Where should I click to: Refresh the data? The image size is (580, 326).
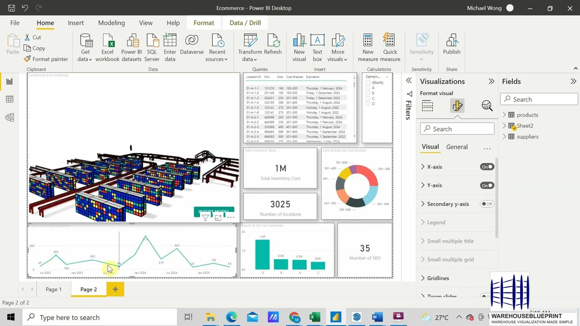(x=273, y=44)
